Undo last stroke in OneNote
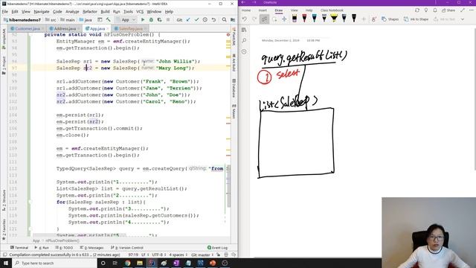The height and width of the screenshot is (268, 476). point(245,19)
